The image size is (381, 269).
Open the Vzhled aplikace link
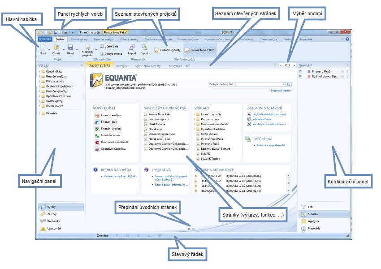coord(261,119)
